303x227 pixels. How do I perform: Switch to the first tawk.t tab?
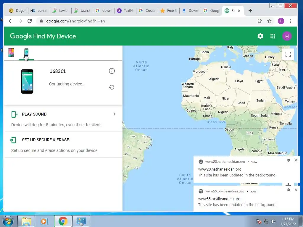(x=60, y=11)
